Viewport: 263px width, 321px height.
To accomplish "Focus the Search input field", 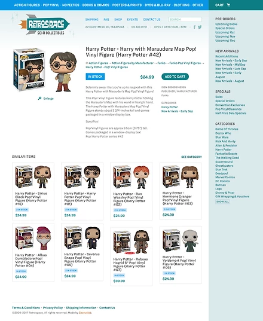I will click(x=185, y=20).
